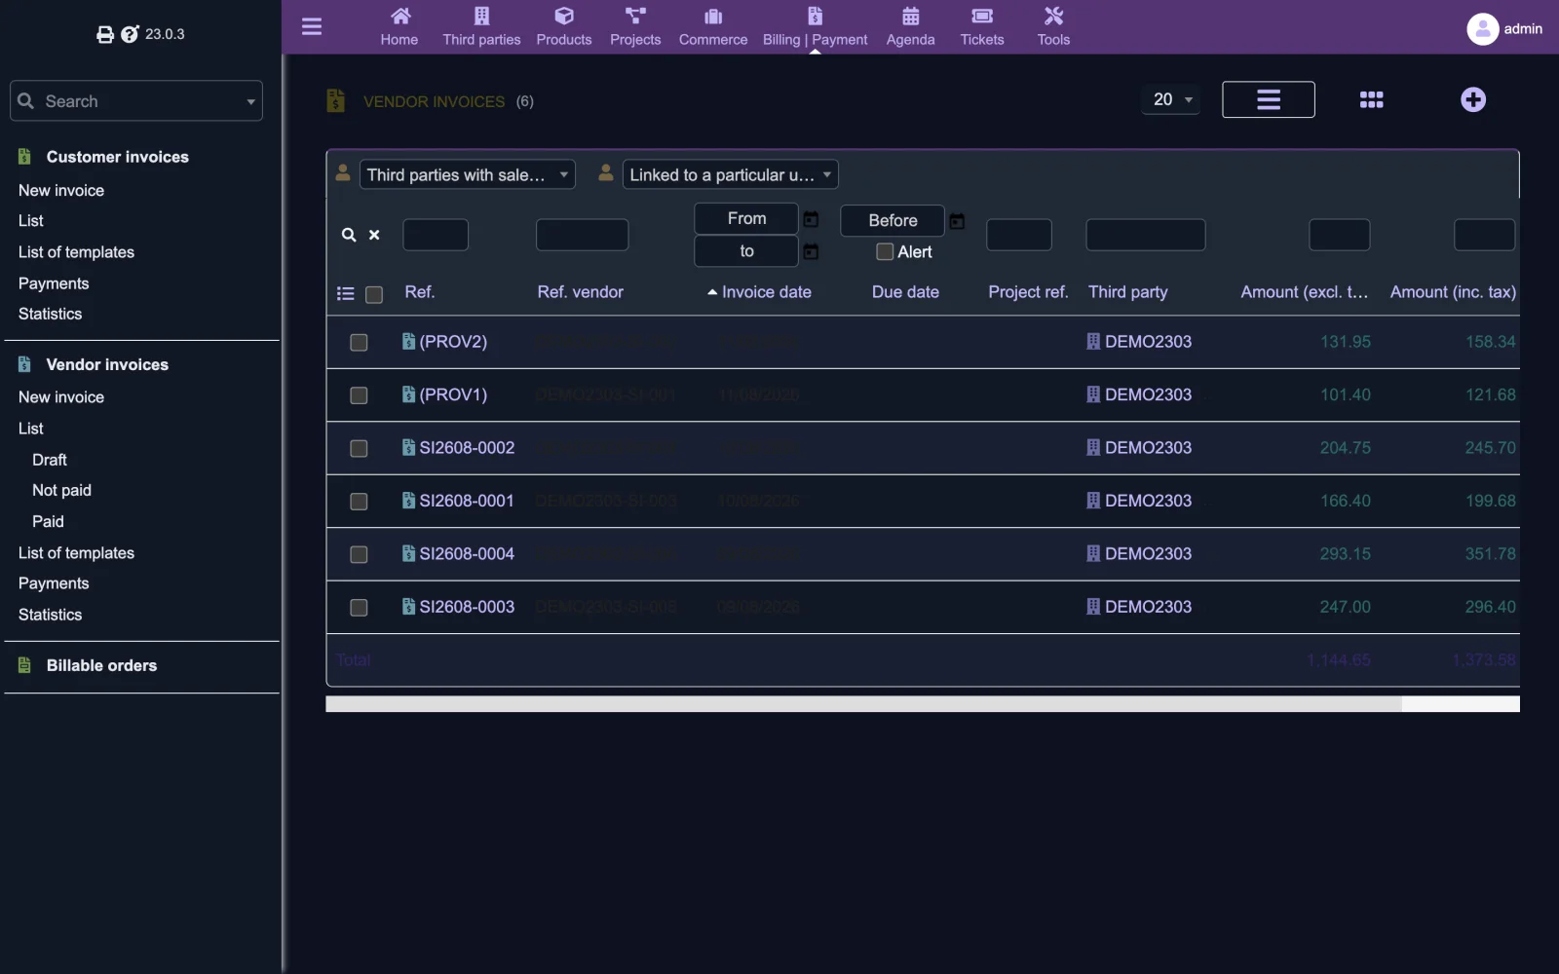1559x974 pixels.
Task: Open the admin user avatar menu
Action: click(x=1482, y=29)
